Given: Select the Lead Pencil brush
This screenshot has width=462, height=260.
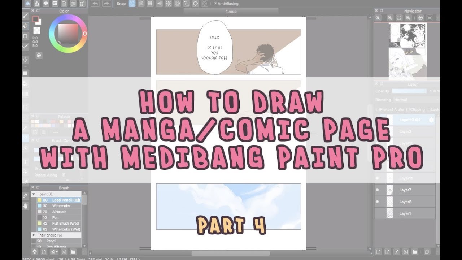Looking at the screenshot, I should (x=59, y=200).
